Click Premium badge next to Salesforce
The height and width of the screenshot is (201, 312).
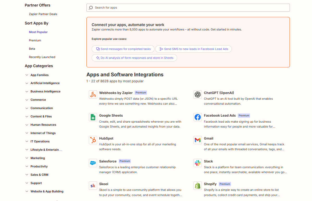click(x=125, y=161)
